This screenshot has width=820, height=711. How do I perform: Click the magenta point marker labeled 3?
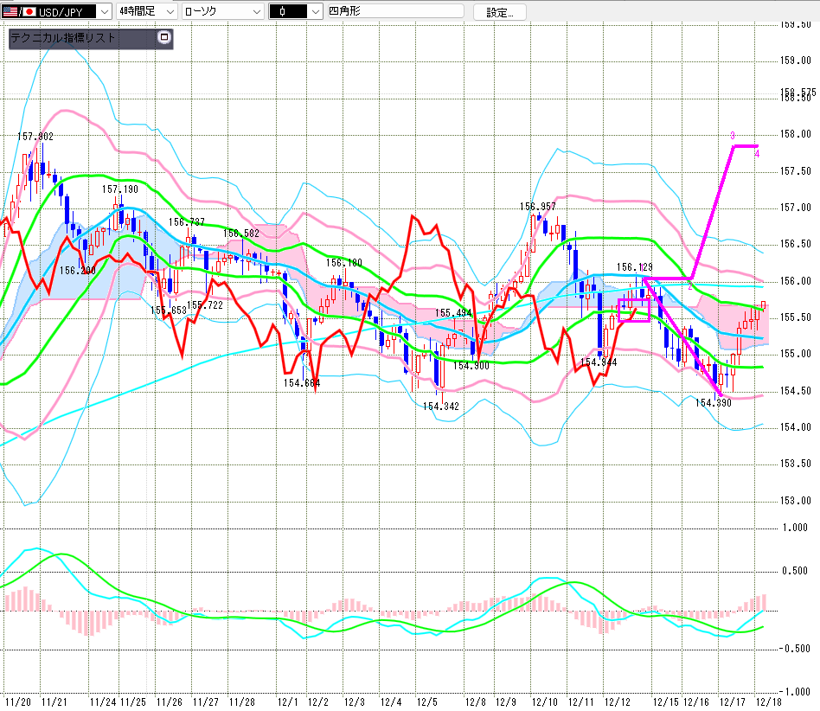tap(732, 137)
